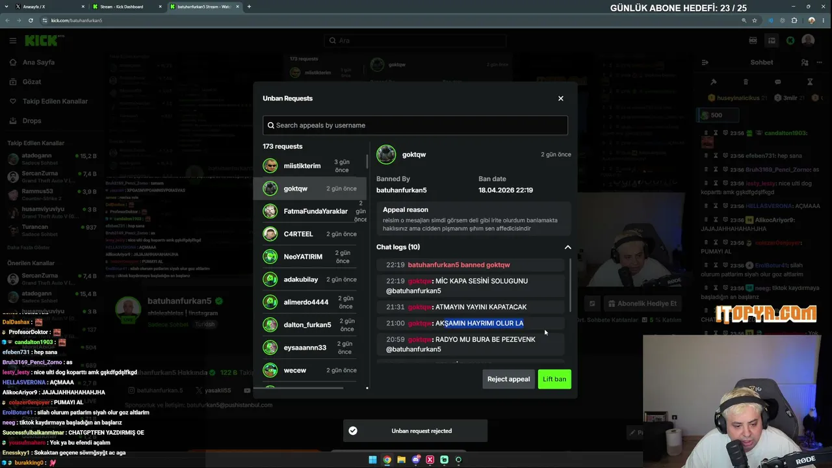Open Chrome extensions puzzle icon
832x468 pixels.
tap(794, 20)
